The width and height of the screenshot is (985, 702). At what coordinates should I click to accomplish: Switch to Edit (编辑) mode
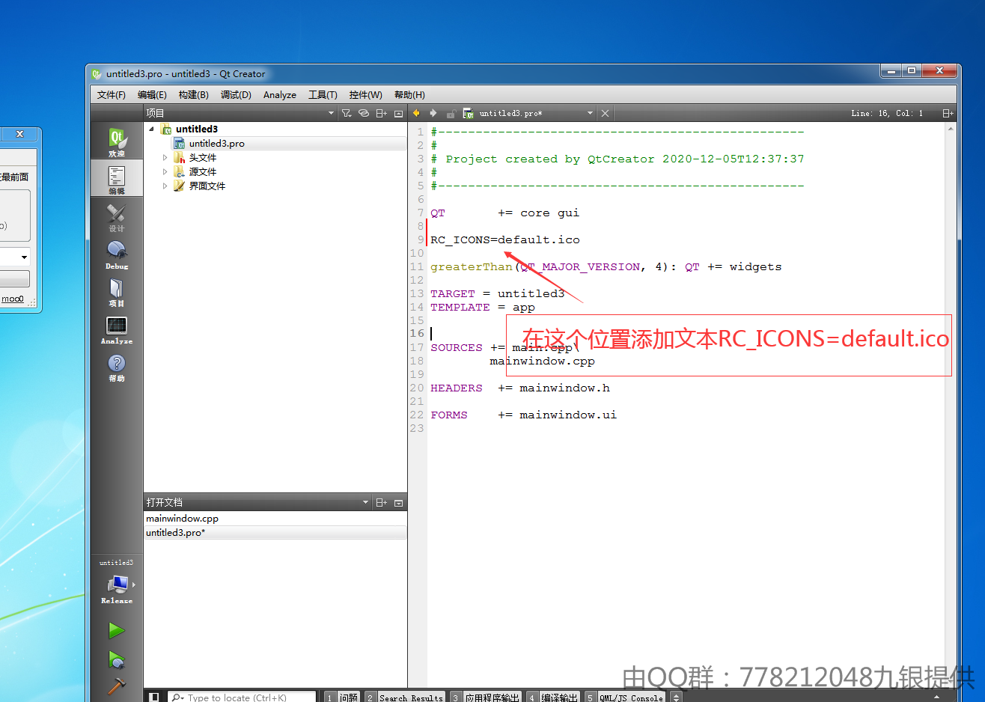(x=117, y=178)
